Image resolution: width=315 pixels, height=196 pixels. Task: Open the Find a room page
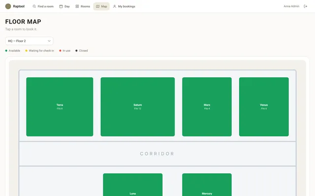(43, 6)
